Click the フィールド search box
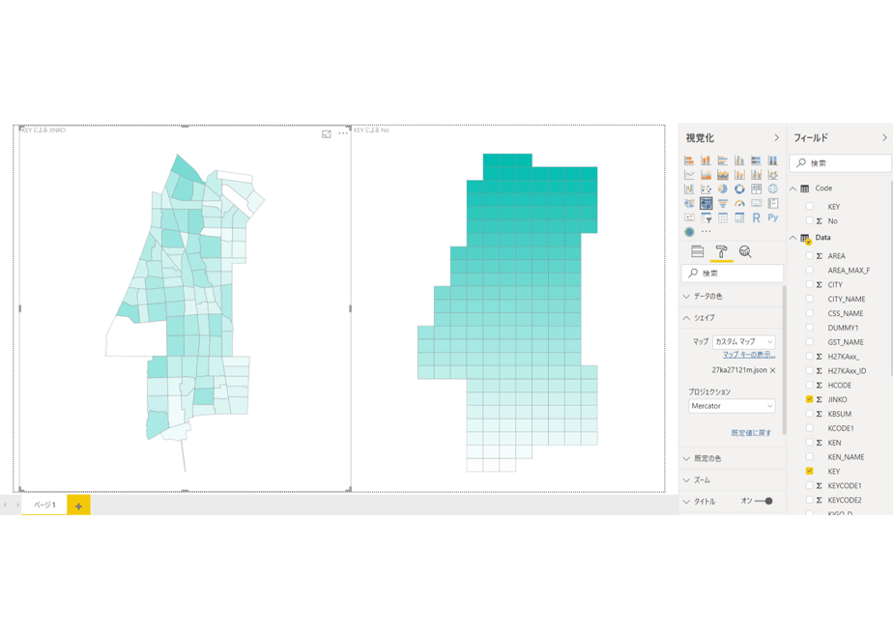The width and height of the screenshot is (893, 638). point(840,163)
